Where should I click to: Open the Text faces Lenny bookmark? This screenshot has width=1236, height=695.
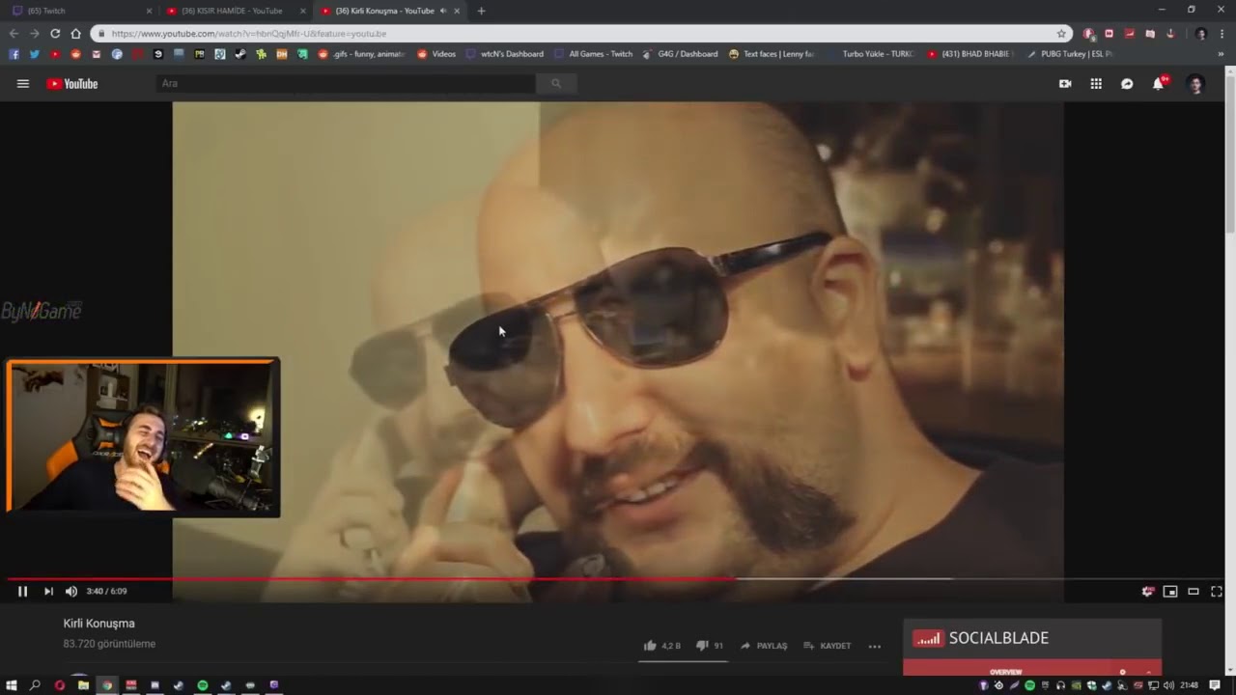point(772,54)
